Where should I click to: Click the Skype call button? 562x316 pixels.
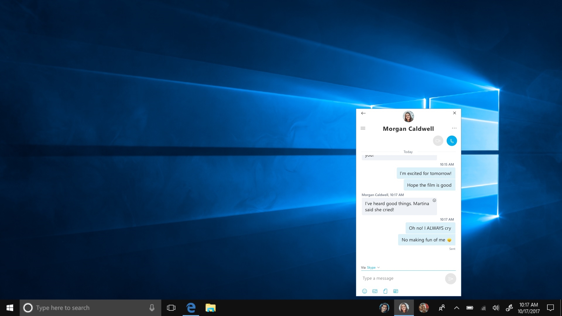tap(452, 141)
